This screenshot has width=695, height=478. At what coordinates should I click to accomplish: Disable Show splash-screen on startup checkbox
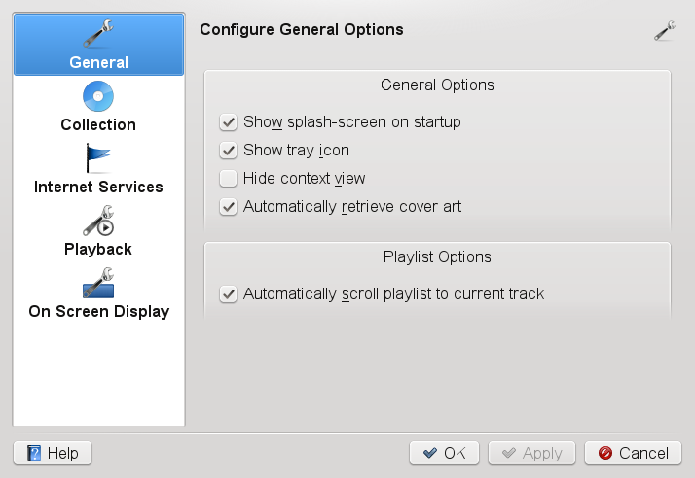pos(229,121)
